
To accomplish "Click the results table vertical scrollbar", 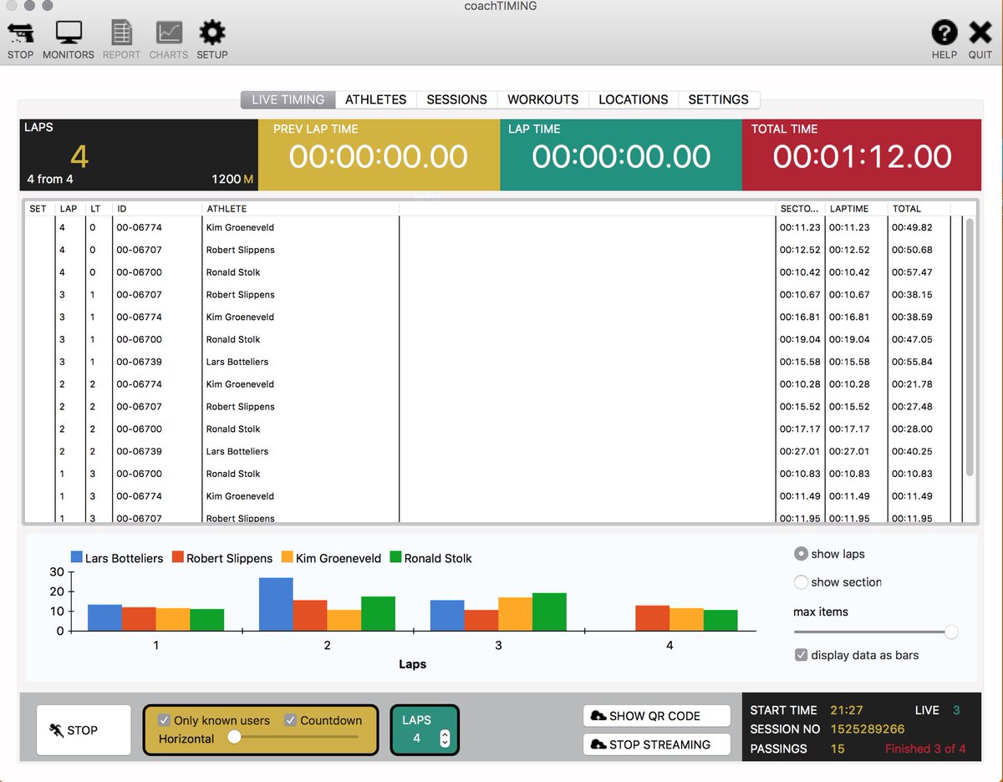I will coord(970,347).
